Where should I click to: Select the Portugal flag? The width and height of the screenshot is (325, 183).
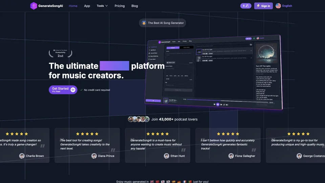point(190,182)
